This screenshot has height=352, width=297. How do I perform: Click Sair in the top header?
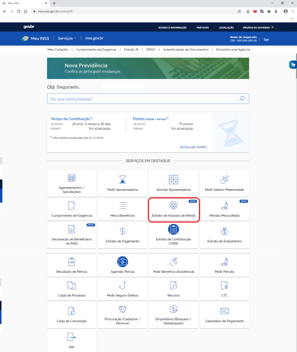(266, 39)
